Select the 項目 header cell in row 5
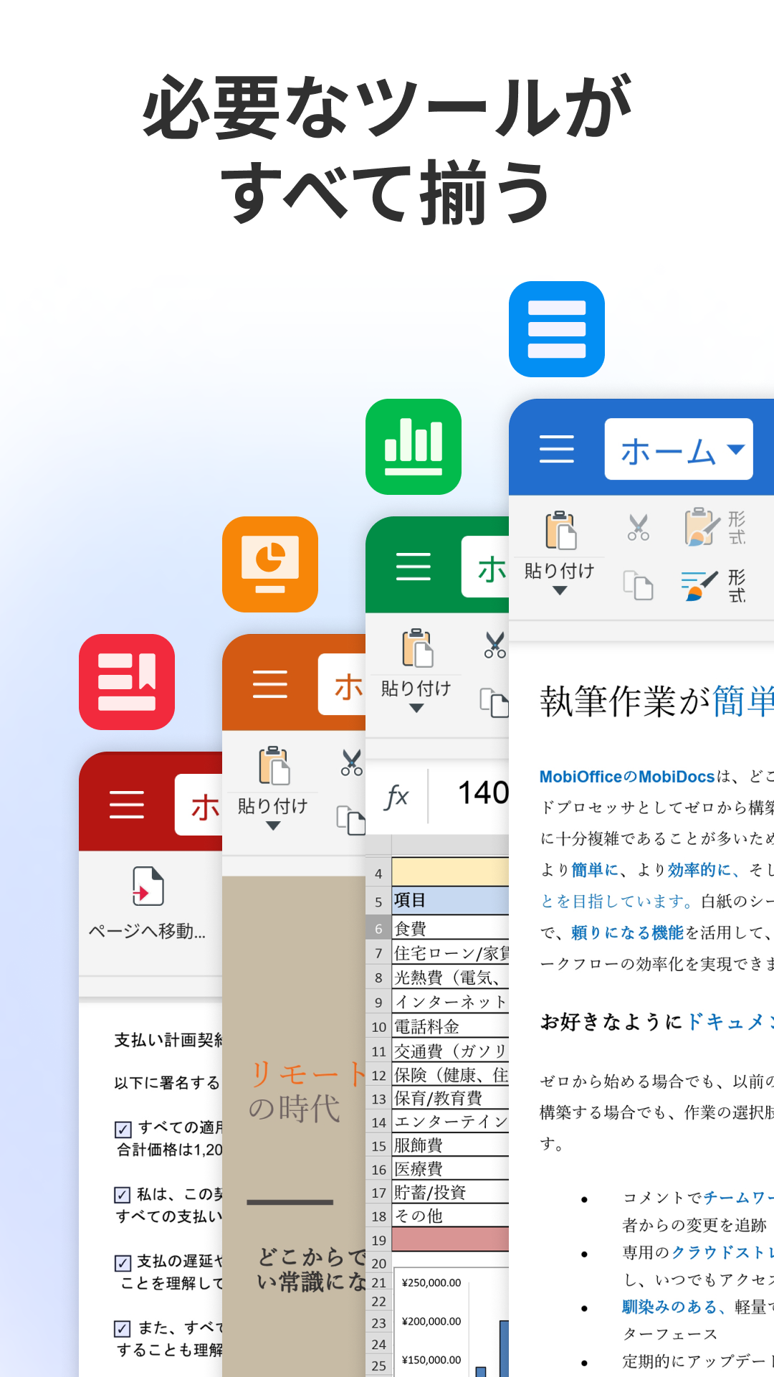Image resolution: width=774 pixels, height=1377 pixels. click(x=450, y=900)
